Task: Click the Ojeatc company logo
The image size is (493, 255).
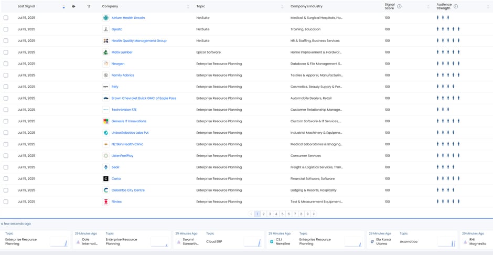Action: [105, 29]
